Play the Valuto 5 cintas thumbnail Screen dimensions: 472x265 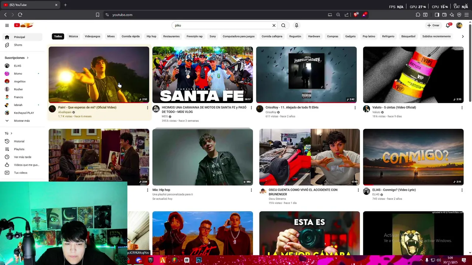(x=413, y=75)
